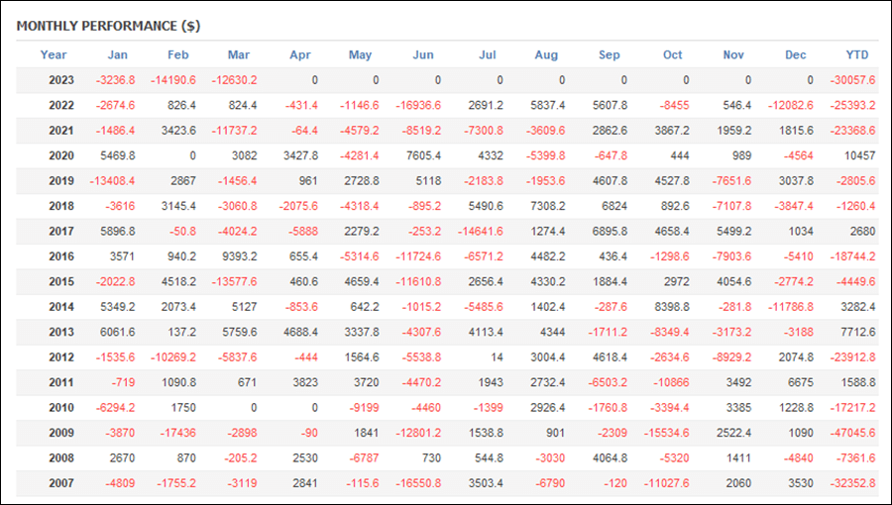
Task: Click the 2023 row label
Action: click(x=61, y=80)
